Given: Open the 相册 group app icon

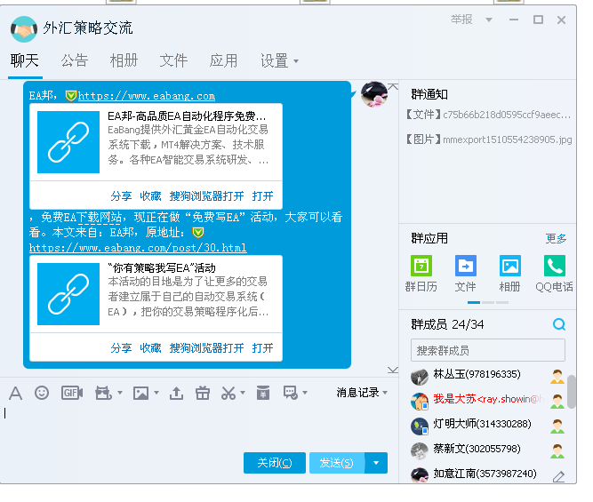Looking at the screenshot, I should click(x=509, y=266).
